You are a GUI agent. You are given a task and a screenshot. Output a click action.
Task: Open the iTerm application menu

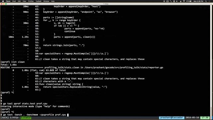click(x=8, y=1)
